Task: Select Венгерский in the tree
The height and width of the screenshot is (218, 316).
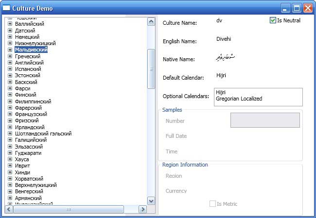Action: (x=29, y=191)
